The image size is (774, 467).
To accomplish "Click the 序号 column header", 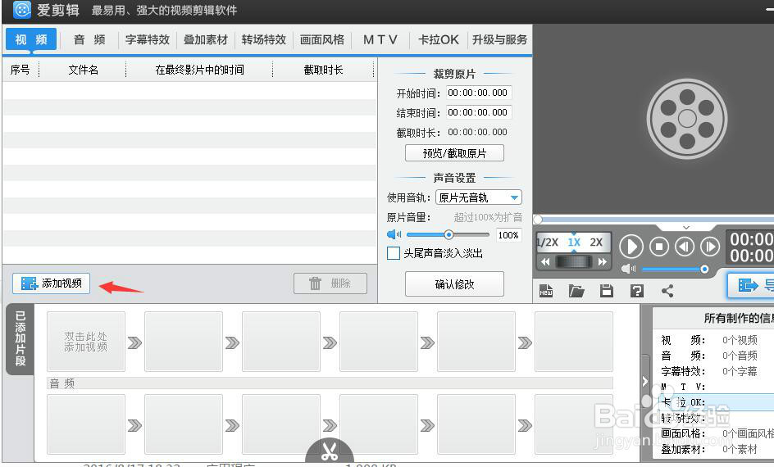I will 20,70.
